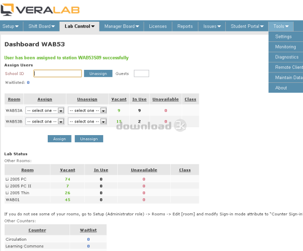Image resolution: width=303 pixels, height=251 pixels.
Task: Focus the School ID input field
Action: [x=58, y=73]
